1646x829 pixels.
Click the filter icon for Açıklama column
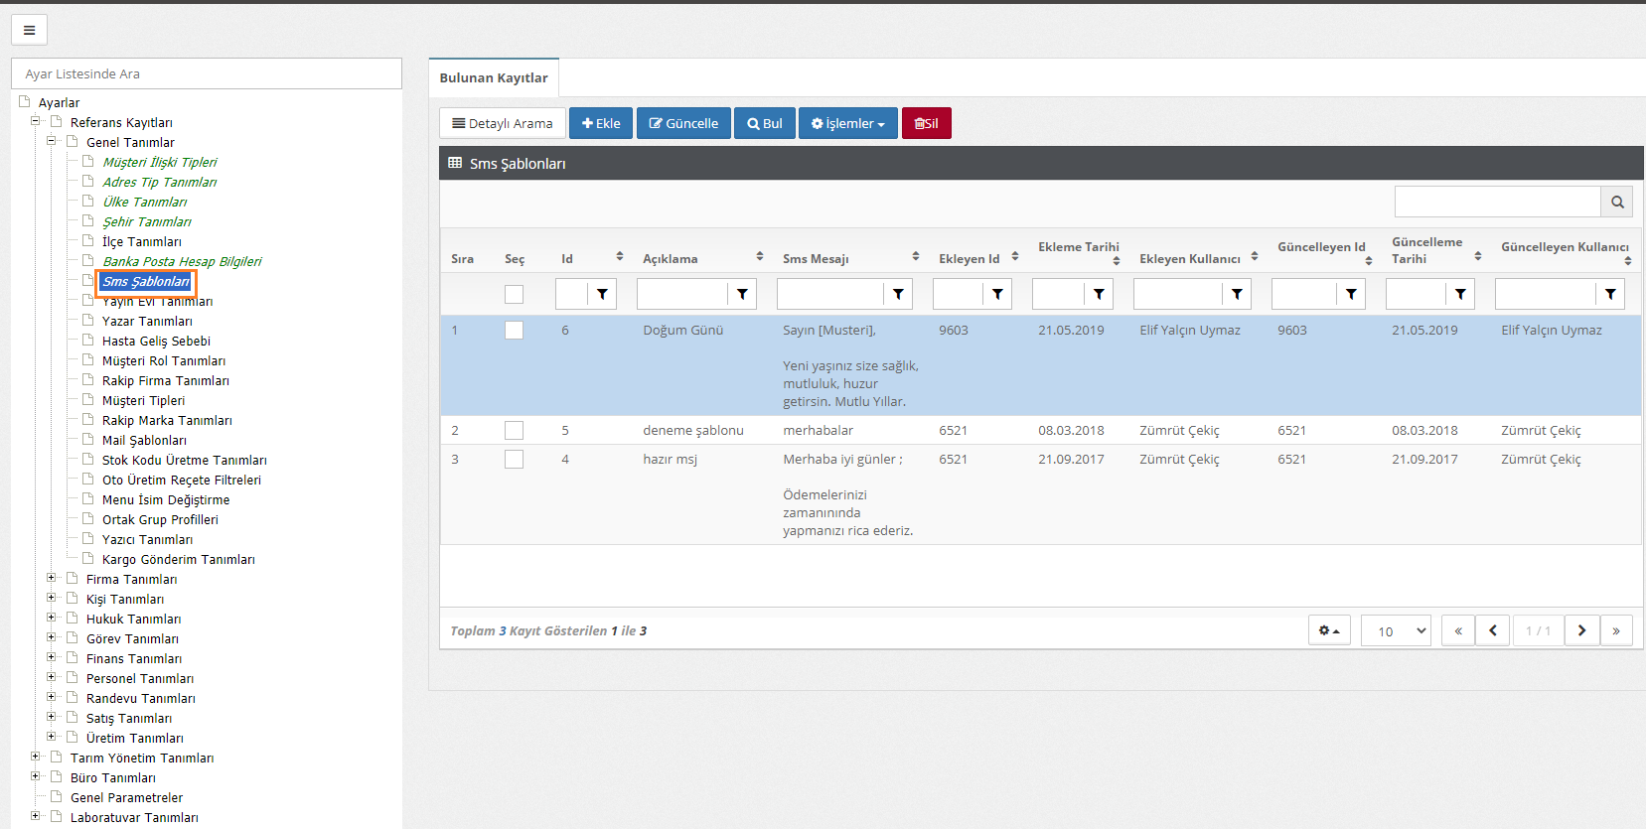pyautogui.click(x=742, y=294)
